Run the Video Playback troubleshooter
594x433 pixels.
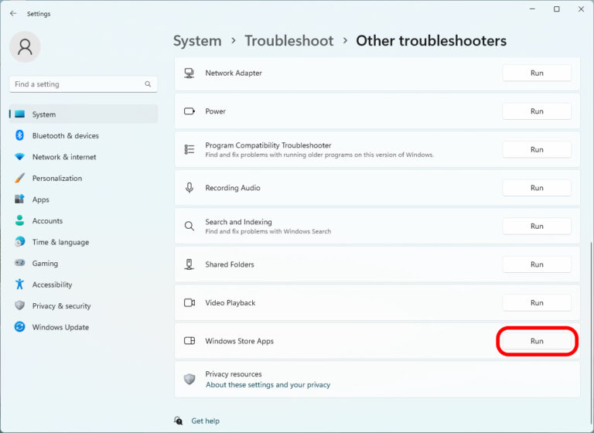point(537,302)
